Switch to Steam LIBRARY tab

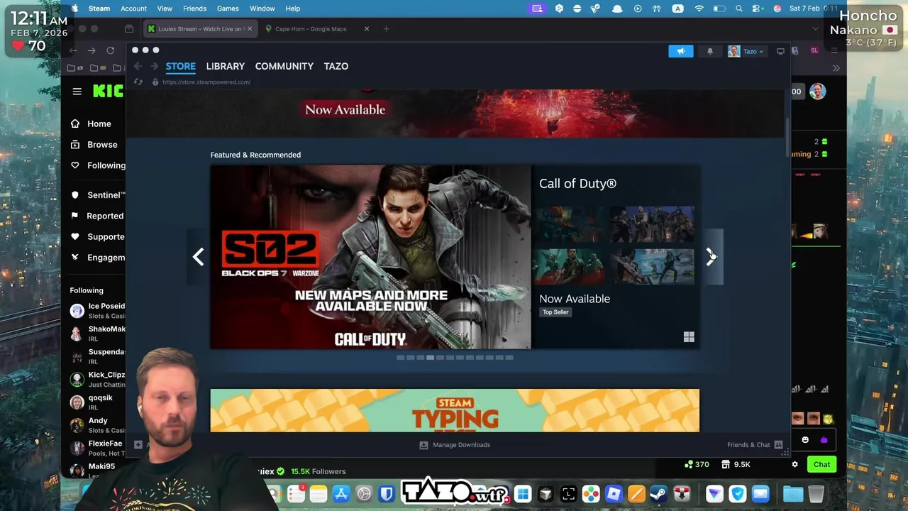click(x=226, y=66)
